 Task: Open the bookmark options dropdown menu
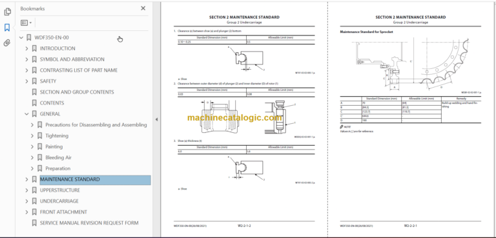pyautogui.click(x=26, y=23)
